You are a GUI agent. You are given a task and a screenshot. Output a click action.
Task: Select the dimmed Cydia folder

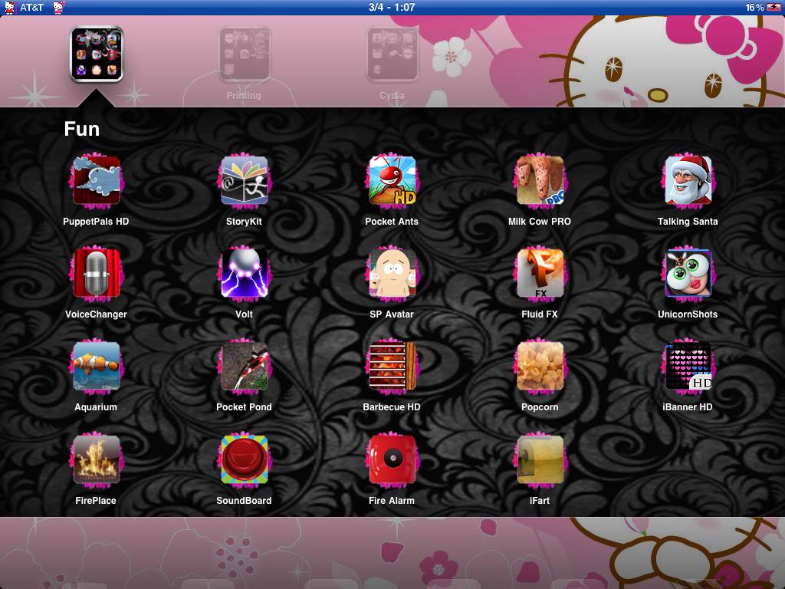pos(392,54)
